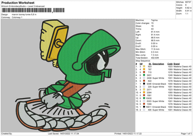Click the 'Printed: 14/01/2022 11.17.22' footer text
Screen dimensions: 193x136
128,134
